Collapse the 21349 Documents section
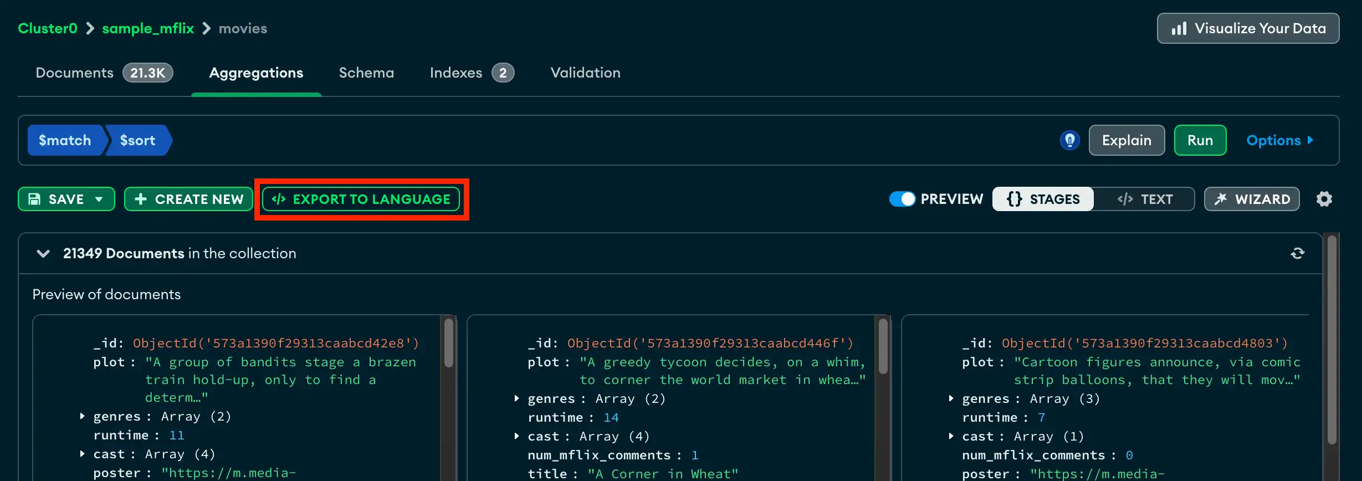The width and height of the screenshot is (1362, 481). 43,253
